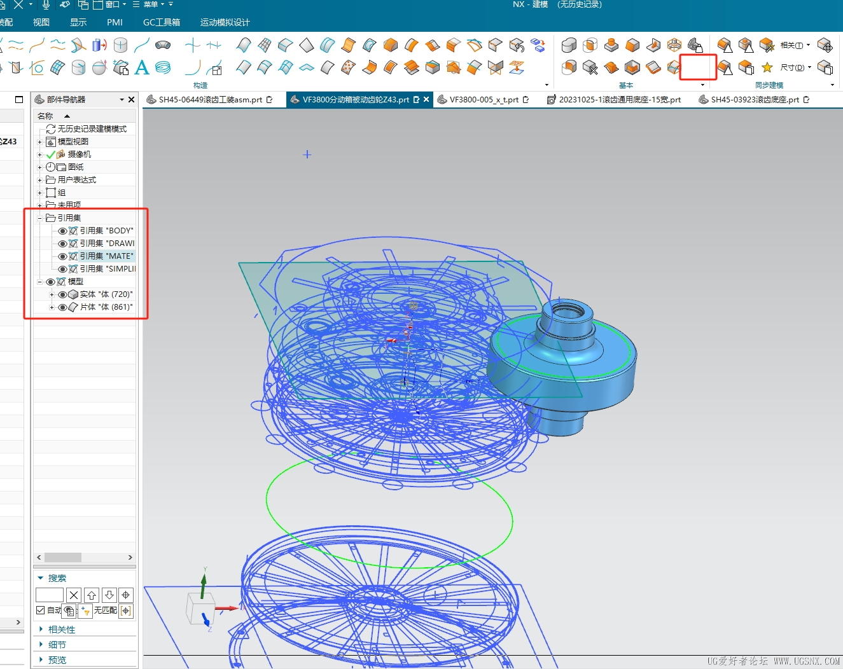843x669 pixels.
Task: Open the 相关(T) dropdown
Action: [795, 45]
